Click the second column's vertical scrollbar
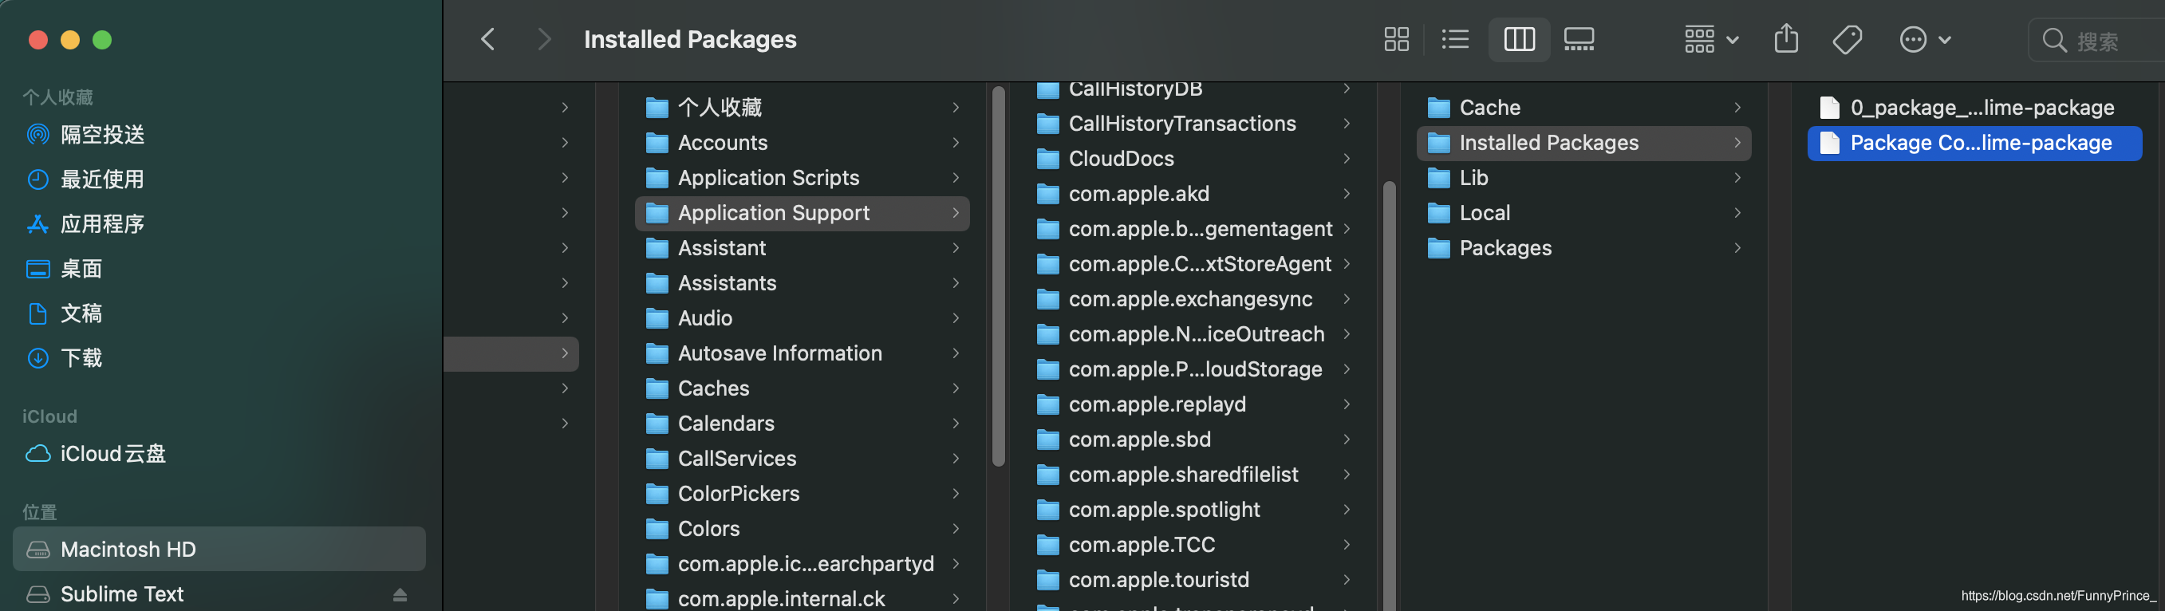 (x=999, y=277)
